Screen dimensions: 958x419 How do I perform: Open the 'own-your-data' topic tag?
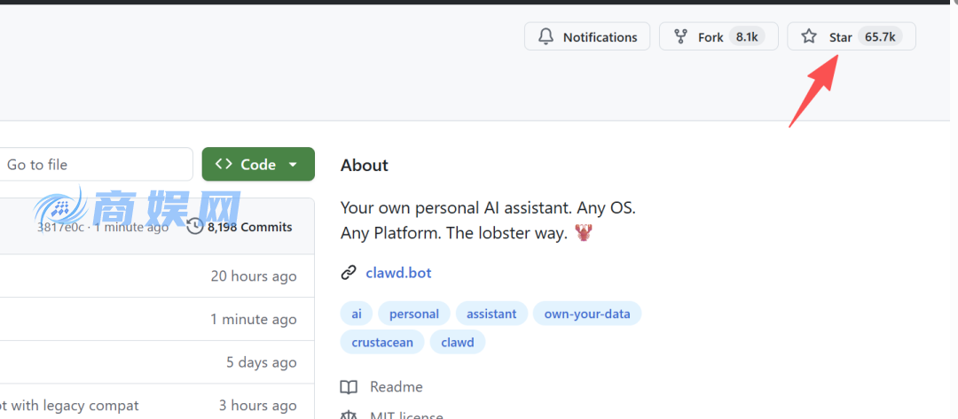(587, 314)
